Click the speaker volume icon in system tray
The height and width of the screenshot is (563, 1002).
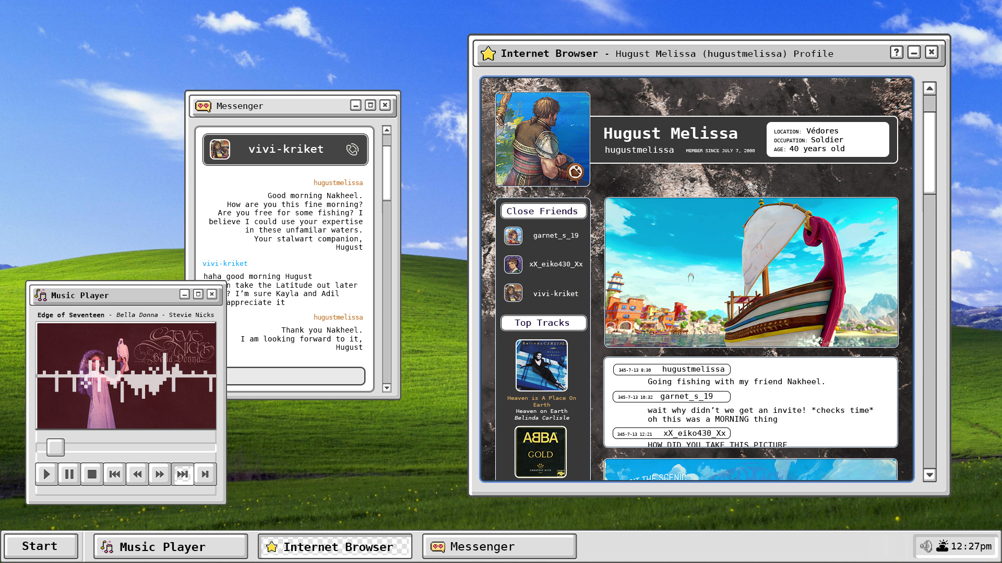coord(926,546)
